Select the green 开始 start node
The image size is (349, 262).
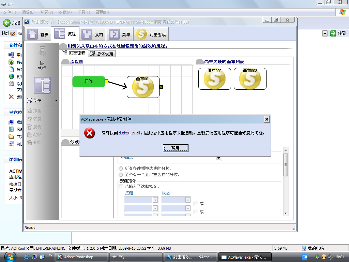click(89, 82)
